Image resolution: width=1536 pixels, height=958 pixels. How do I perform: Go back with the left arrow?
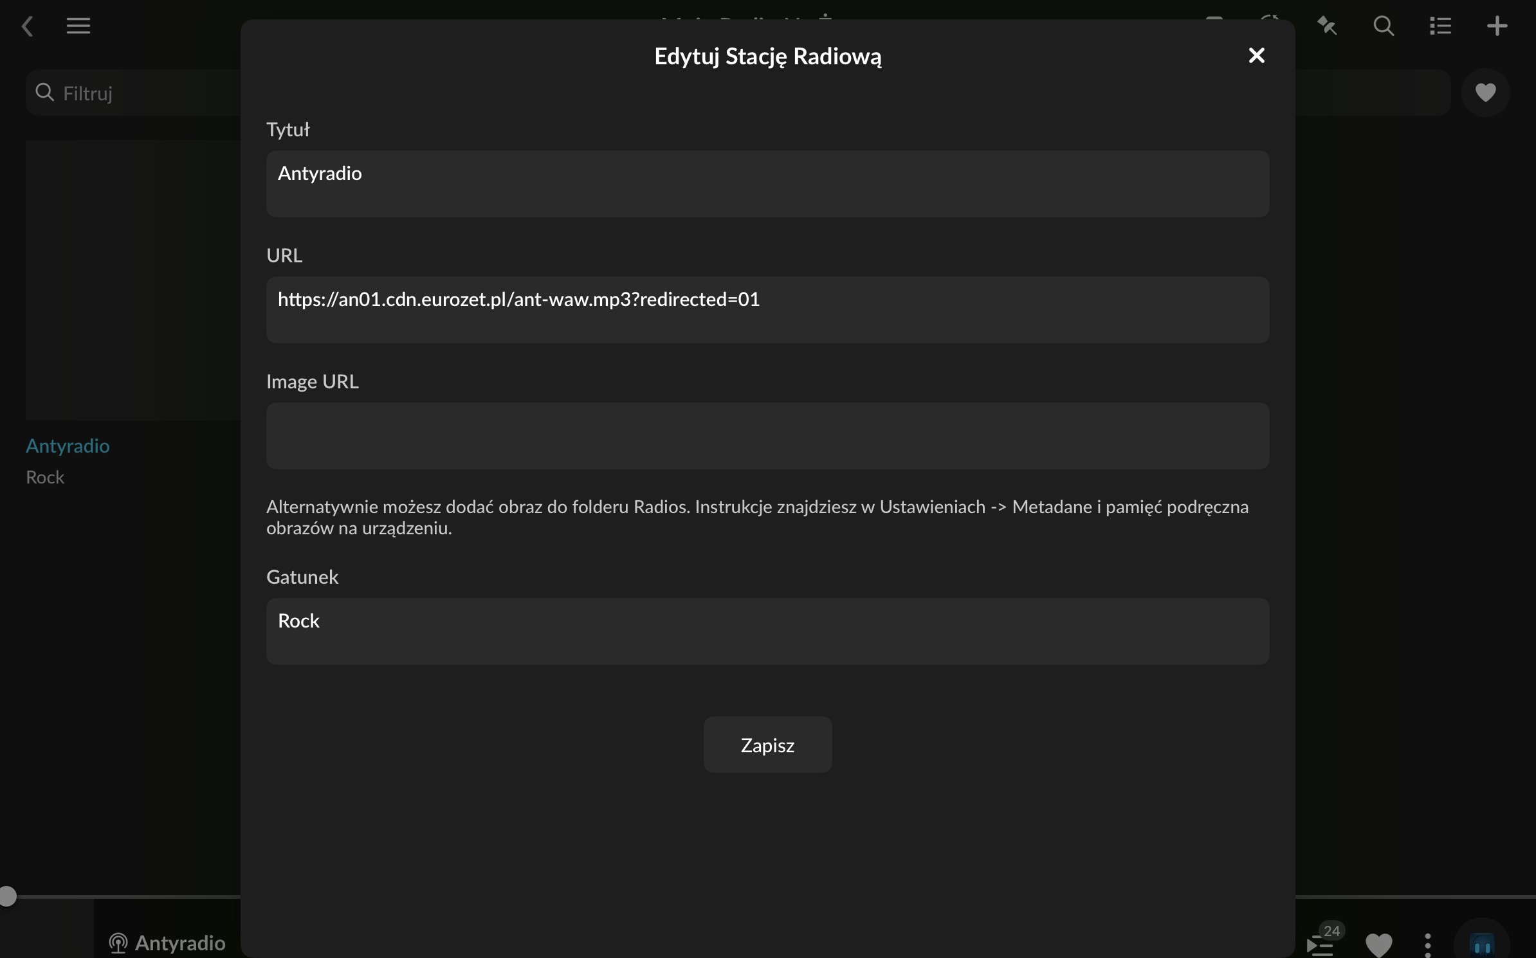[27, 26]
